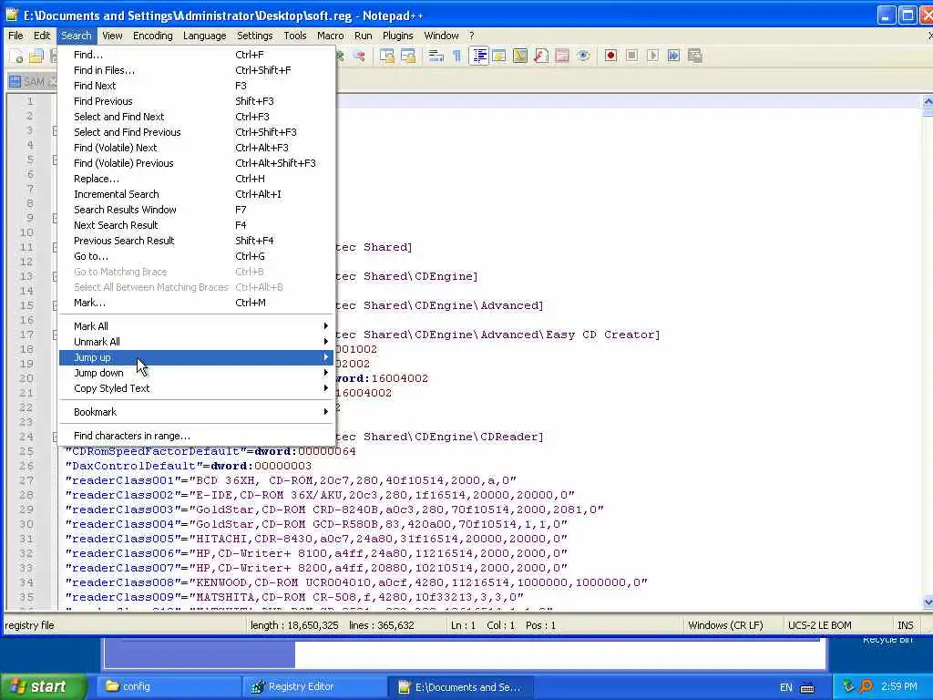
Task: Choose Find characters in range... entry
Action: click(x=196, y=436)
